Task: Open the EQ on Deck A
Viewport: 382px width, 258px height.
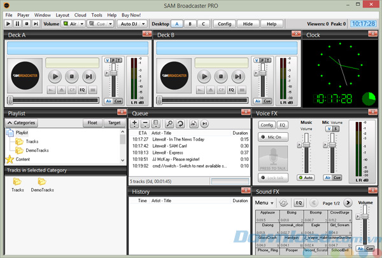Action: click(x=82, y=90)
